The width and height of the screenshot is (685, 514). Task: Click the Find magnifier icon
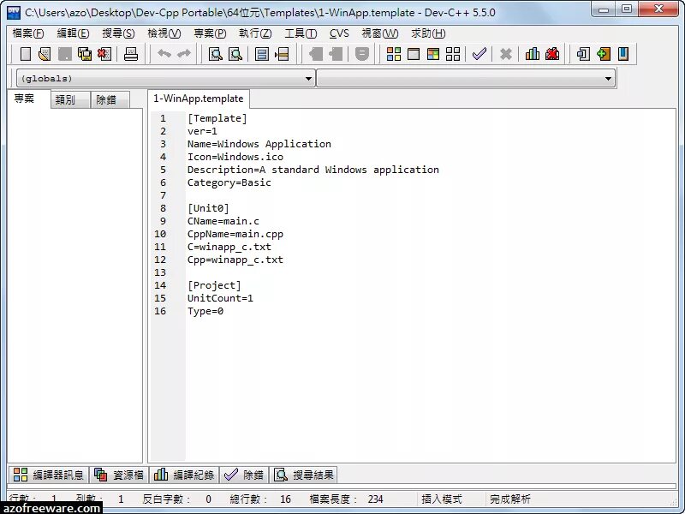click(x=216, y=54)
